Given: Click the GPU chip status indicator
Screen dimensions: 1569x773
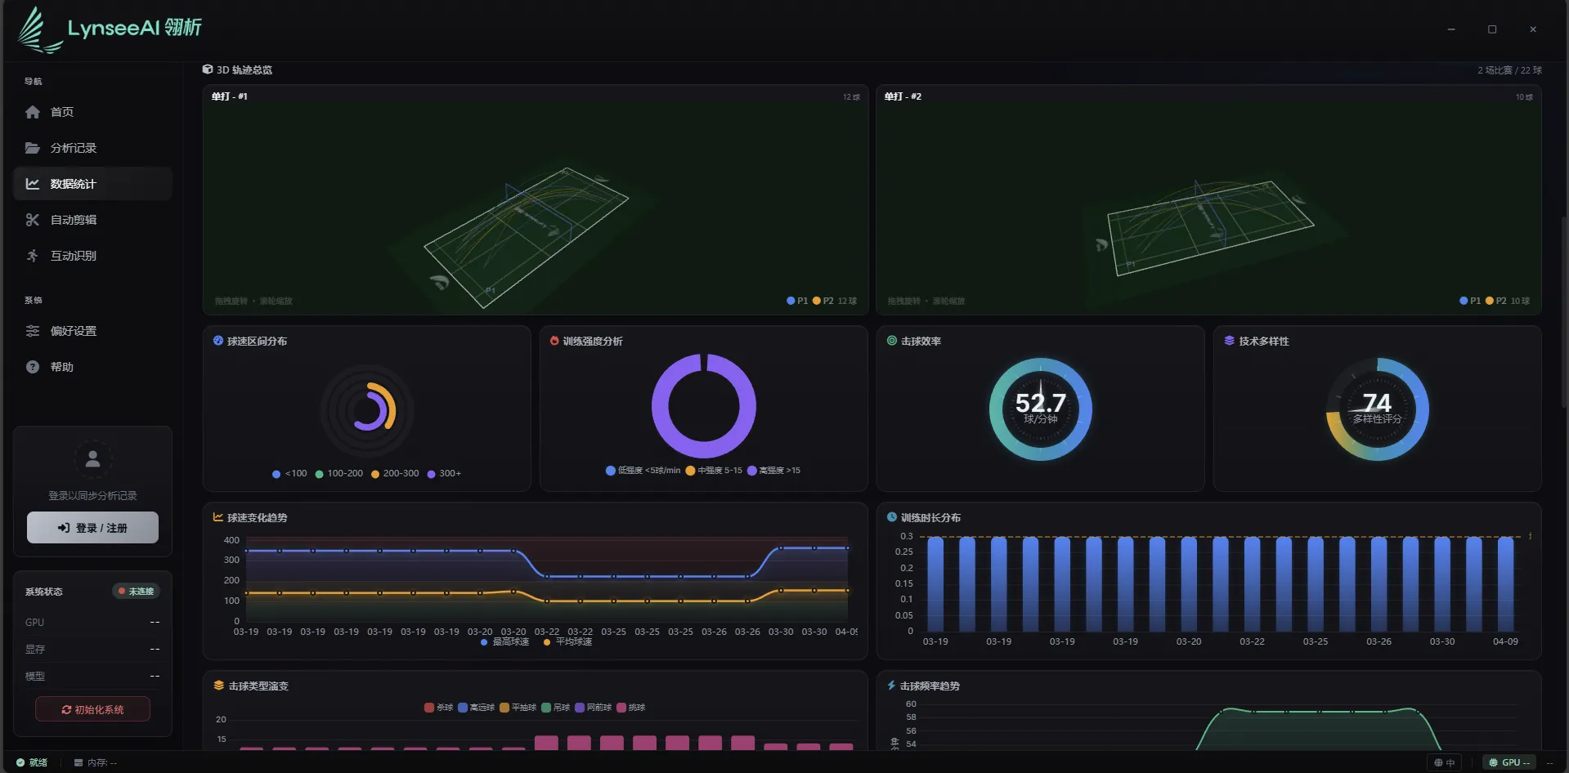Looking at the screenshot, I should tap(1508, 762).
